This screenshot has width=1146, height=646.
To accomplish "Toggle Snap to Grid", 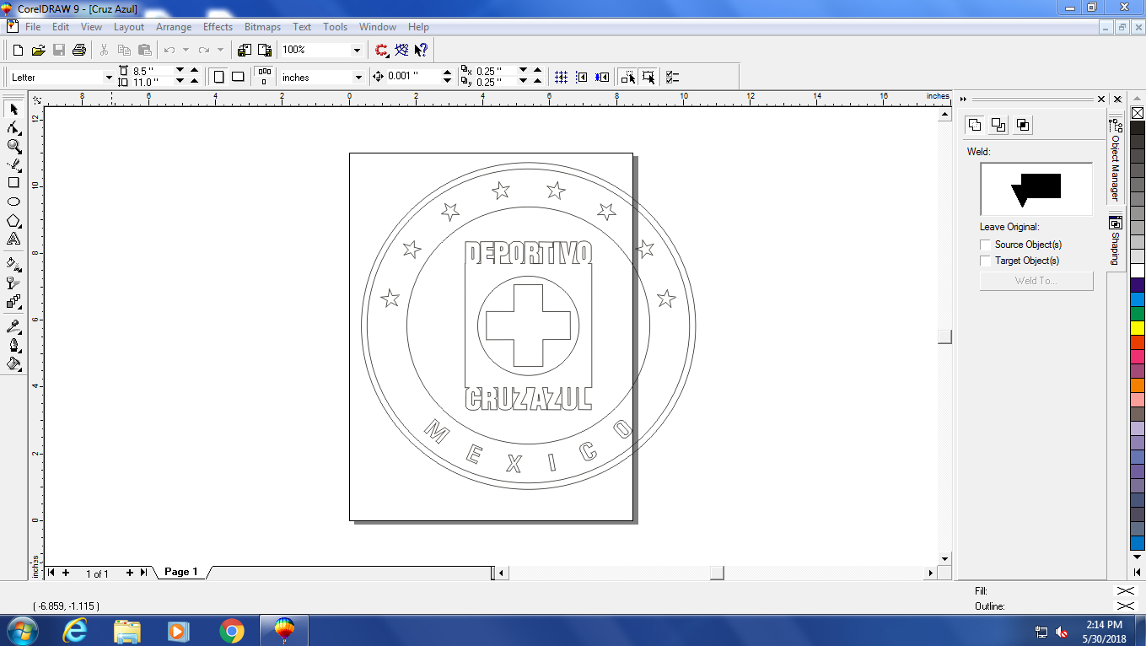I will (x=562, y=77).
